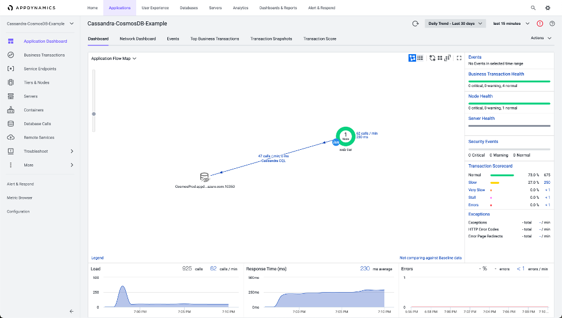Expand the Troubleshoot submenu chevron
The image size is (562, 318).
click(x=72, y=152)
